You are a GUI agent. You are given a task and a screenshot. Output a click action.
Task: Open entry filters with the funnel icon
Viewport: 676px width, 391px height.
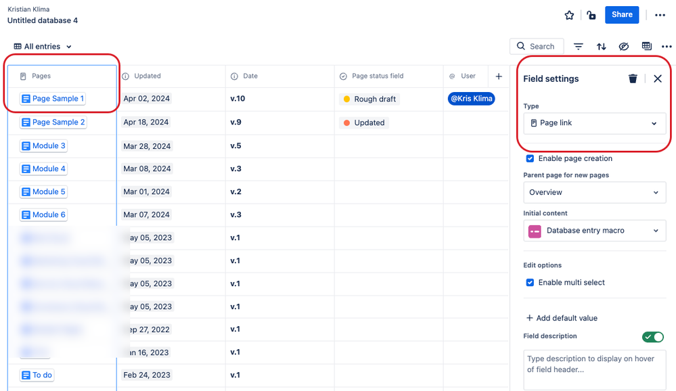coord(579,46)
